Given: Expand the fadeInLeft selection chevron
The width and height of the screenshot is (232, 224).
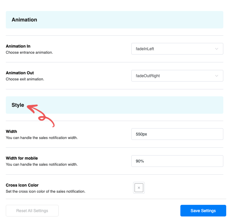Looking at the screenshot, I should click(x=217, y=49).
